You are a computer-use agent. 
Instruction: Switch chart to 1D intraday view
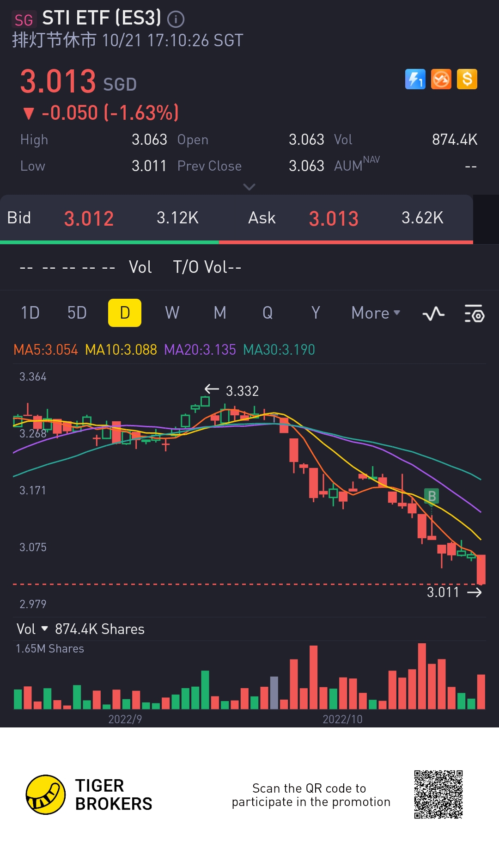30,313
